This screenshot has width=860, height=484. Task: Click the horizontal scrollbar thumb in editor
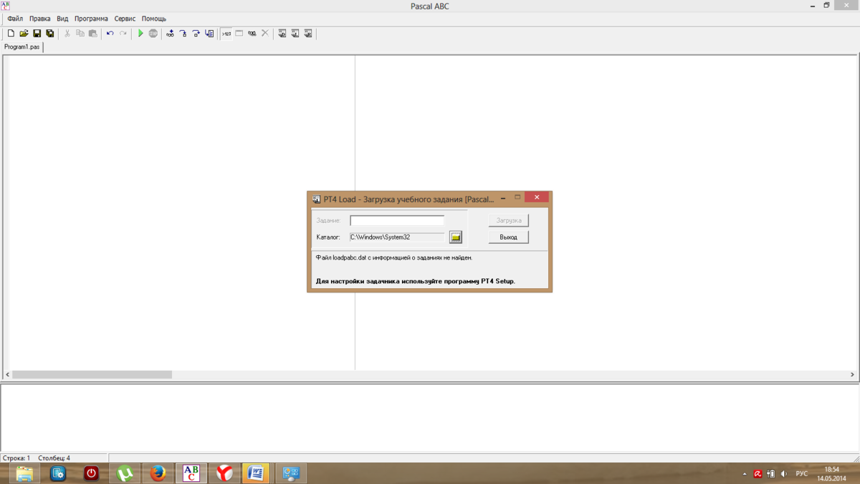[x=92, y=374]
